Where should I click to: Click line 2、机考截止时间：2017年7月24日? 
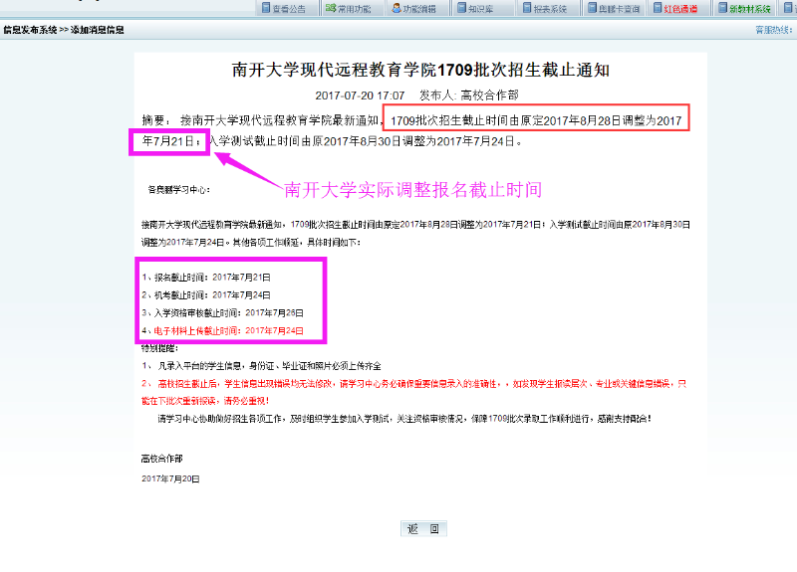206,294
